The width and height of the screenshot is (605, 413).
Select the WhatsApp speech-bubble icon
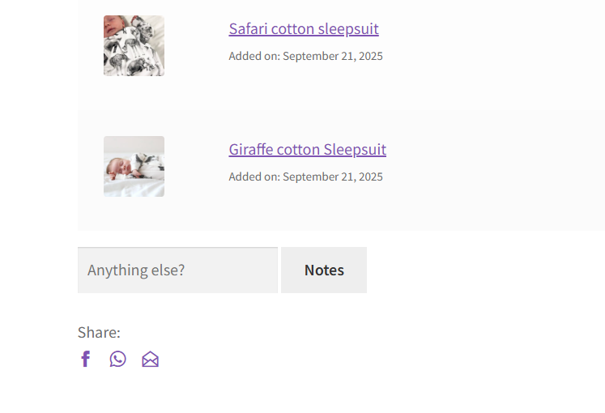click(x=118, y=359)
